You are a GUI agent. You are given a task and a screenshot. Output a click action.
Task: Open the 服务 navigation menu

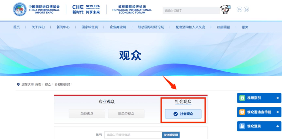tap(245, 27)
